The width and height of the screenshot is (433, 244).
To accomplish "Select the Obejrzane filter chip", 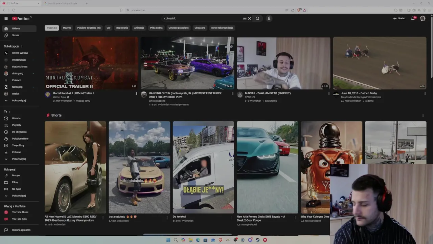I will 200,28.
